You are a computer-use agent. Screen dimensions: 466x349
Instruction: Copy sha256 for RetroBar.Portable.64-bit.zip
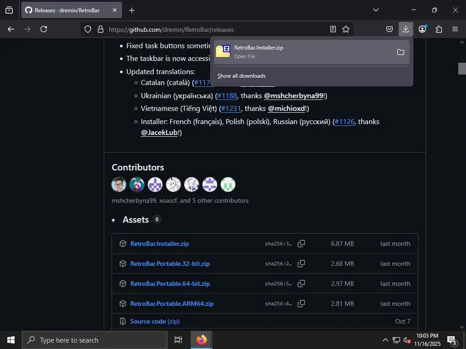pyautogui.click(x=301, y=284)
